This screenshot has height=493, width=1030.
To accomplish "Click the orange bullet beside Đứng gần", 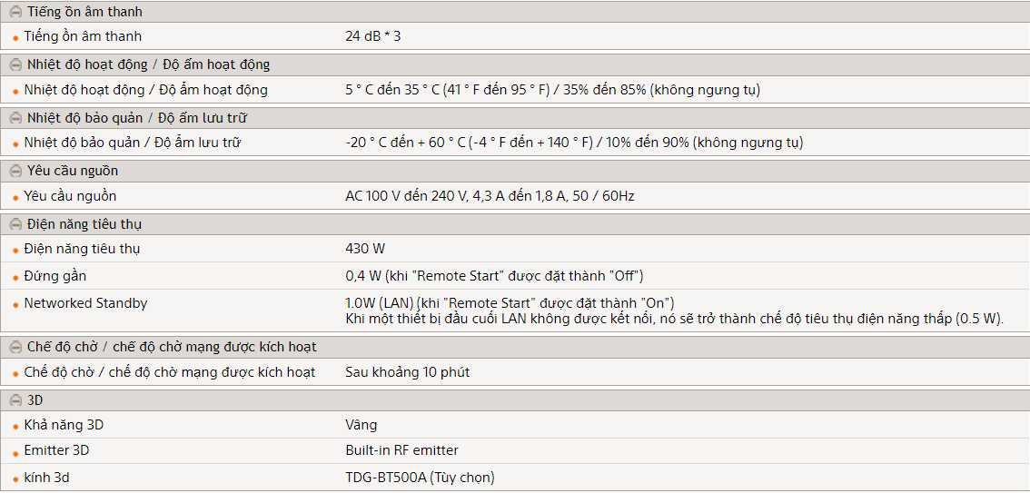I will pyautogui.click(x=15, y=277).
